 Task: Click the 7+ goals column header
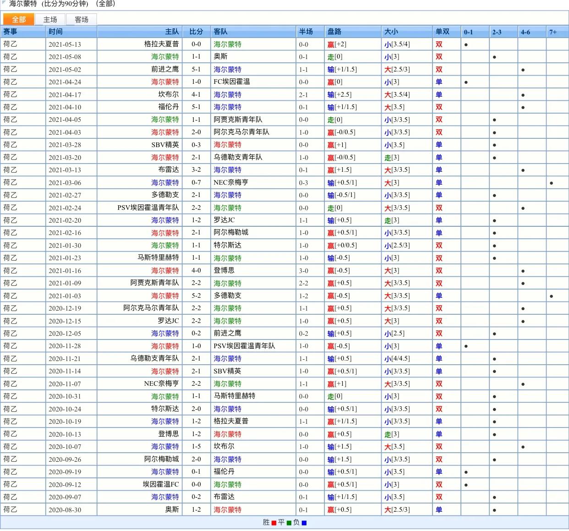click(x=553, y=32)
